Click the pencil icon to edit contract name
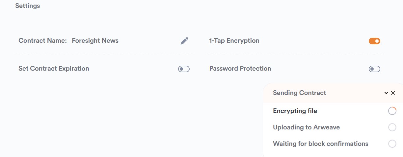The width and height of the screenshot is (403, 157). tap(184, 41)
